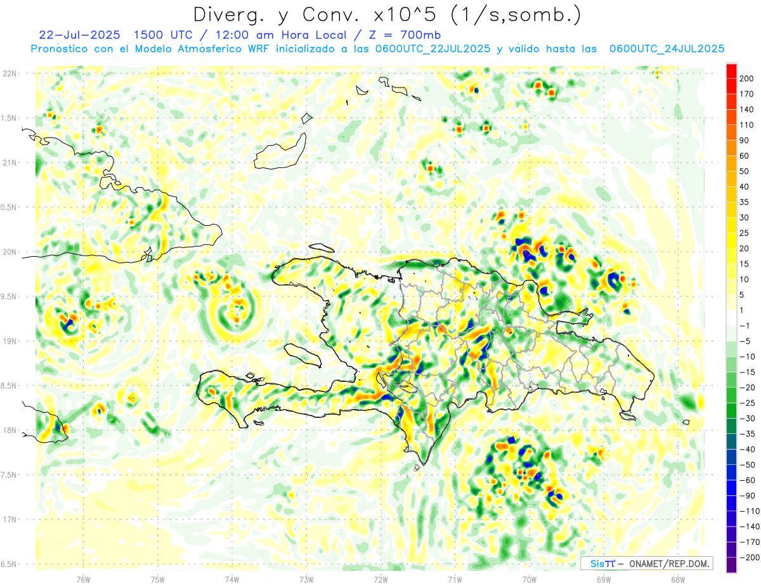761x588 pixels.
Task: Click axis label 8.5N
Action: point(9,386)
